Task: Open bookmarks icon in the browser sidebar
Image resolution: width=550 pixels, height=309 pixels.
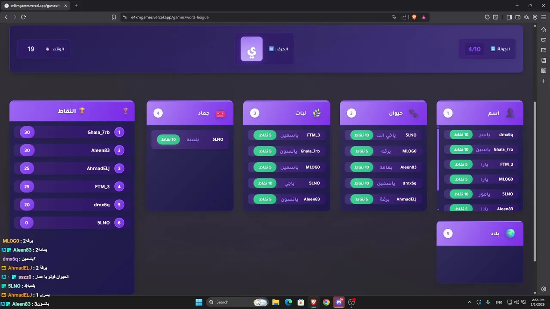Action: [544, 61]
